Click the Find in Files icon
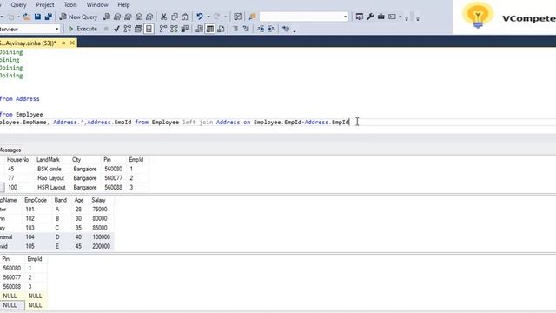 253,17
